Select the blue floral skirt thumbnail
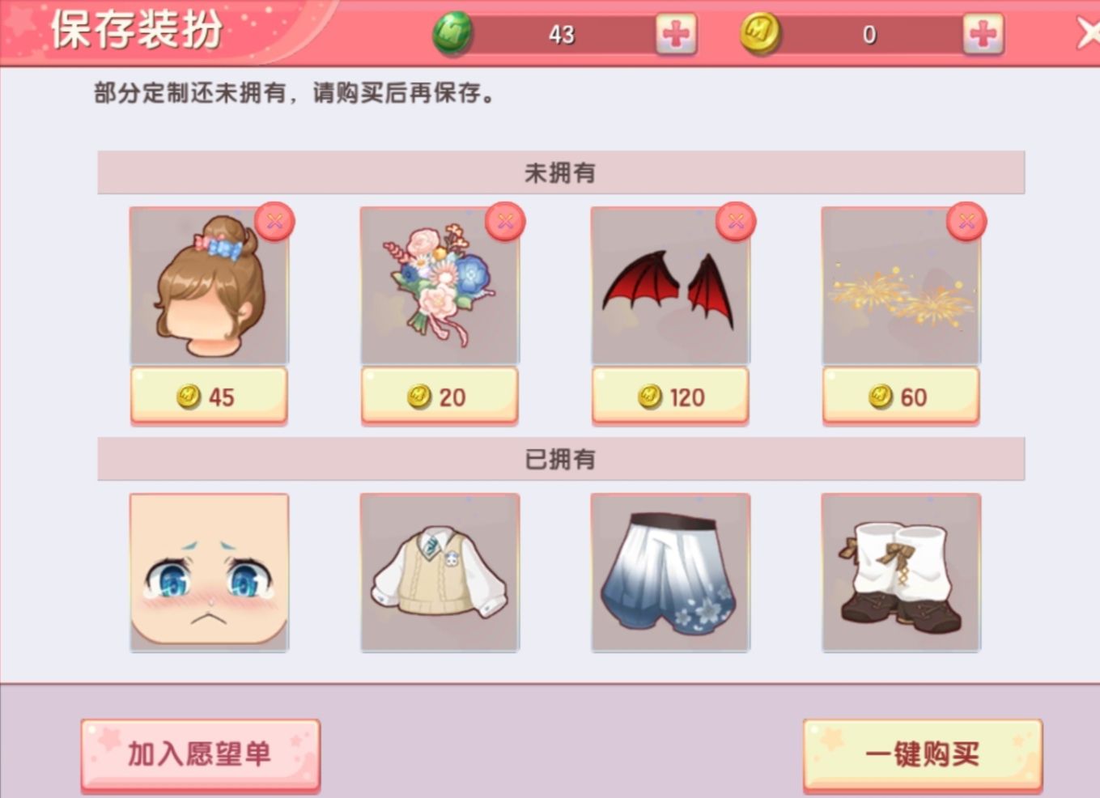This screenshot has height=798, width=1100. pos(670,572)
